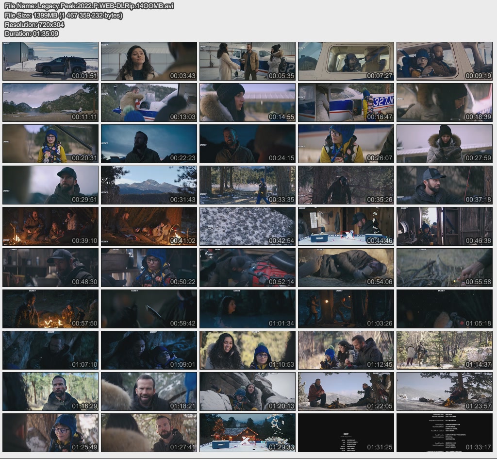Open the frame marked 01:10:53
Viewport: 497px width, 459px height.
pos(247,350)
